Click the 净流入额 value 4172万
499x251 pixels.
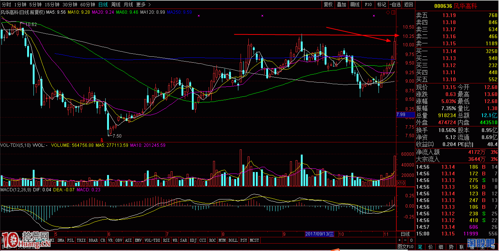(477, 152)
